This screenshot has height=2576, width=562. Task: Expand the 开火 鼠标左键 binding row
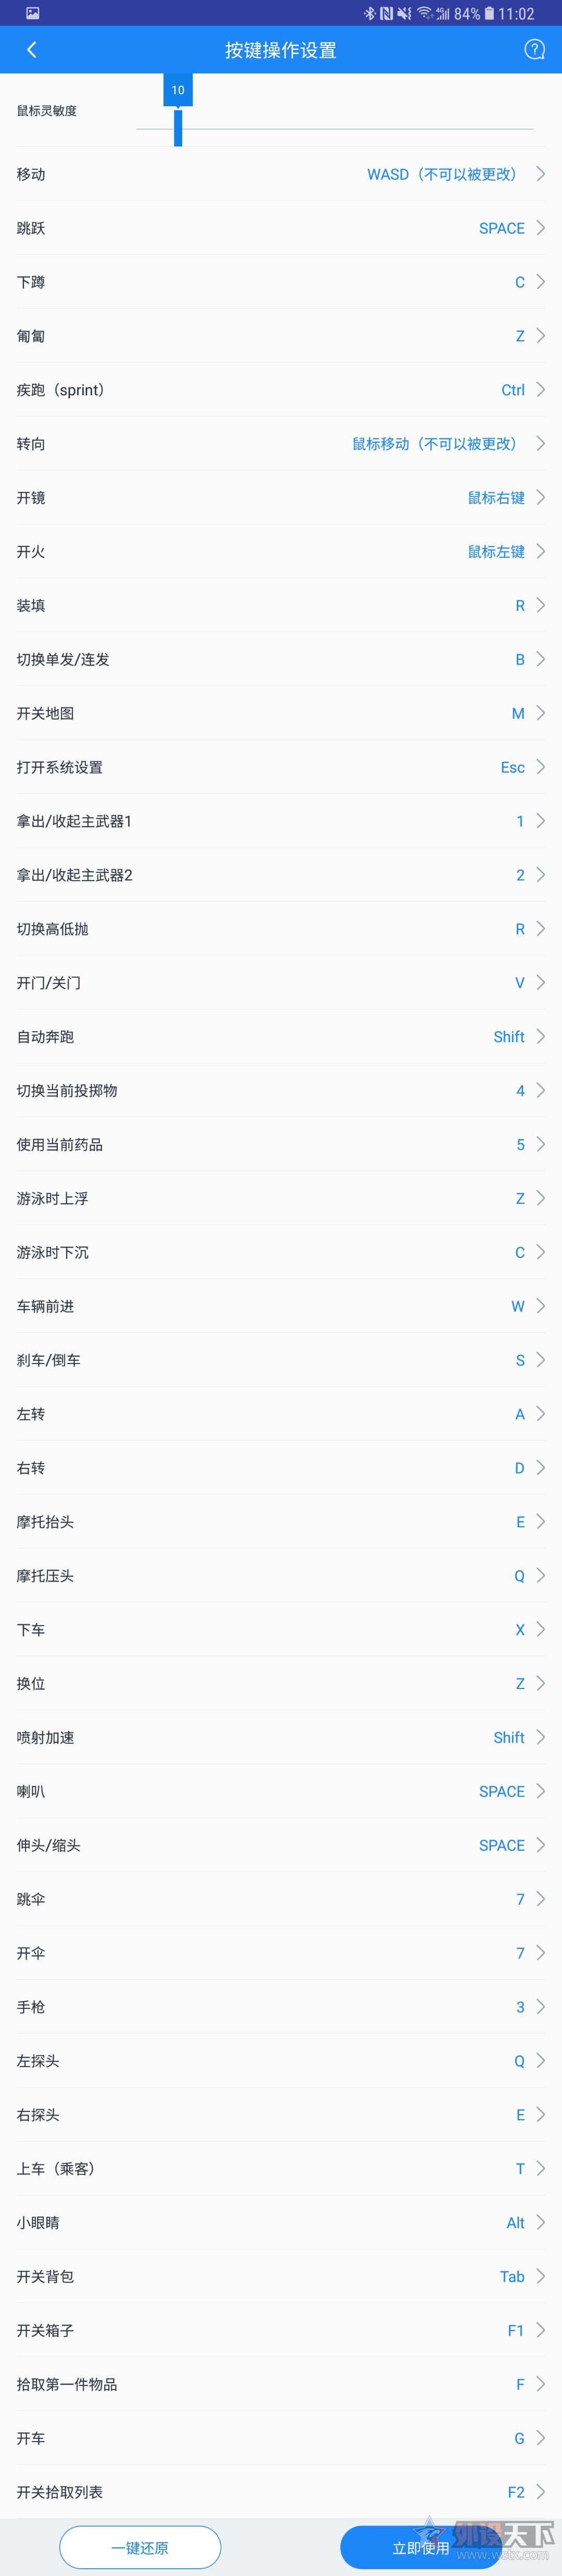(x=280, y=551)
